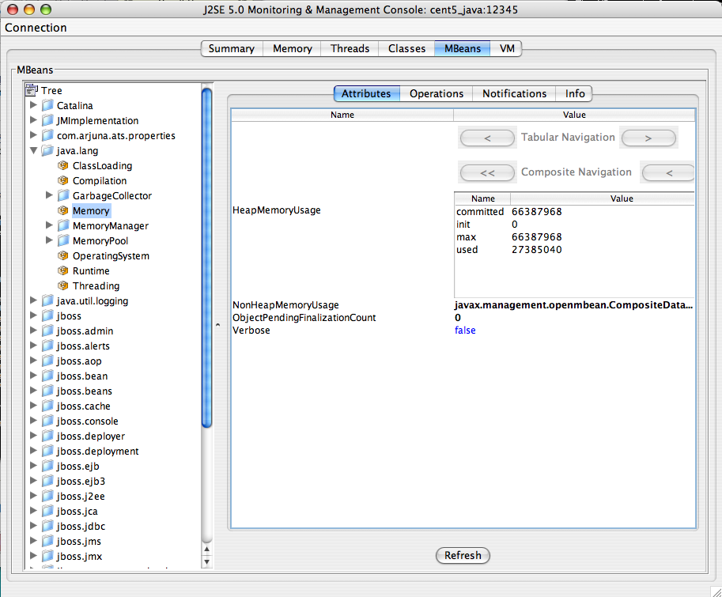Expand the MemoryPool node arrow
Image resolution: width=722 pixels, height=597 pixels.
coord(49,240)
